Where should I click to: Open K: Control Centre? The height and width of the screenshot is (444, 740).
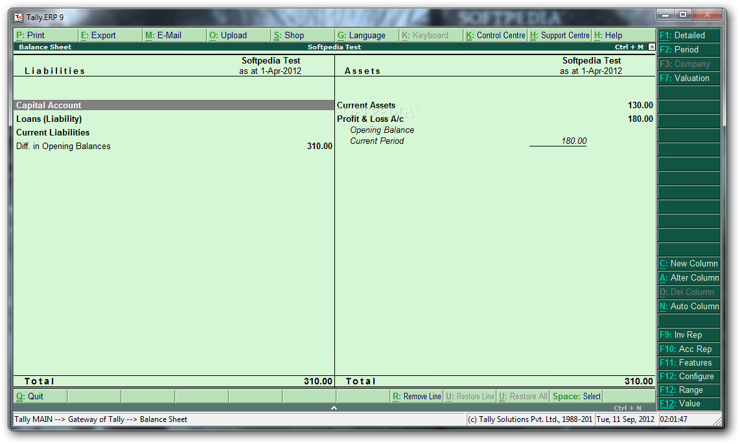click(496, 36)
